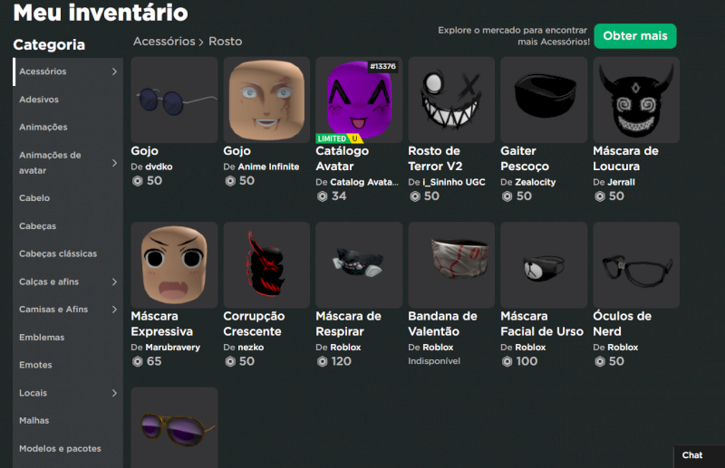
Task: Select the Adesivos category
Action: (68, 100)
